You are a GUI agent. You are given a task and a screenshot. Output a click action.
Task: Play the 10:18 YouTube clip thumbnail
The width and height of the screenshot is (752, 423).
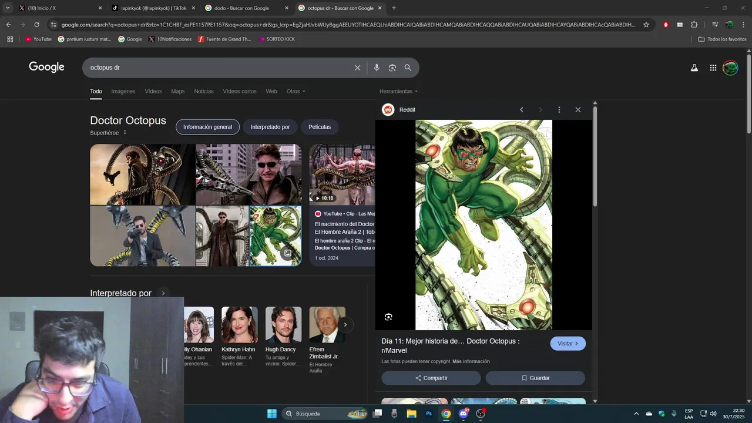pyautogui.click(x=342, y=174)
